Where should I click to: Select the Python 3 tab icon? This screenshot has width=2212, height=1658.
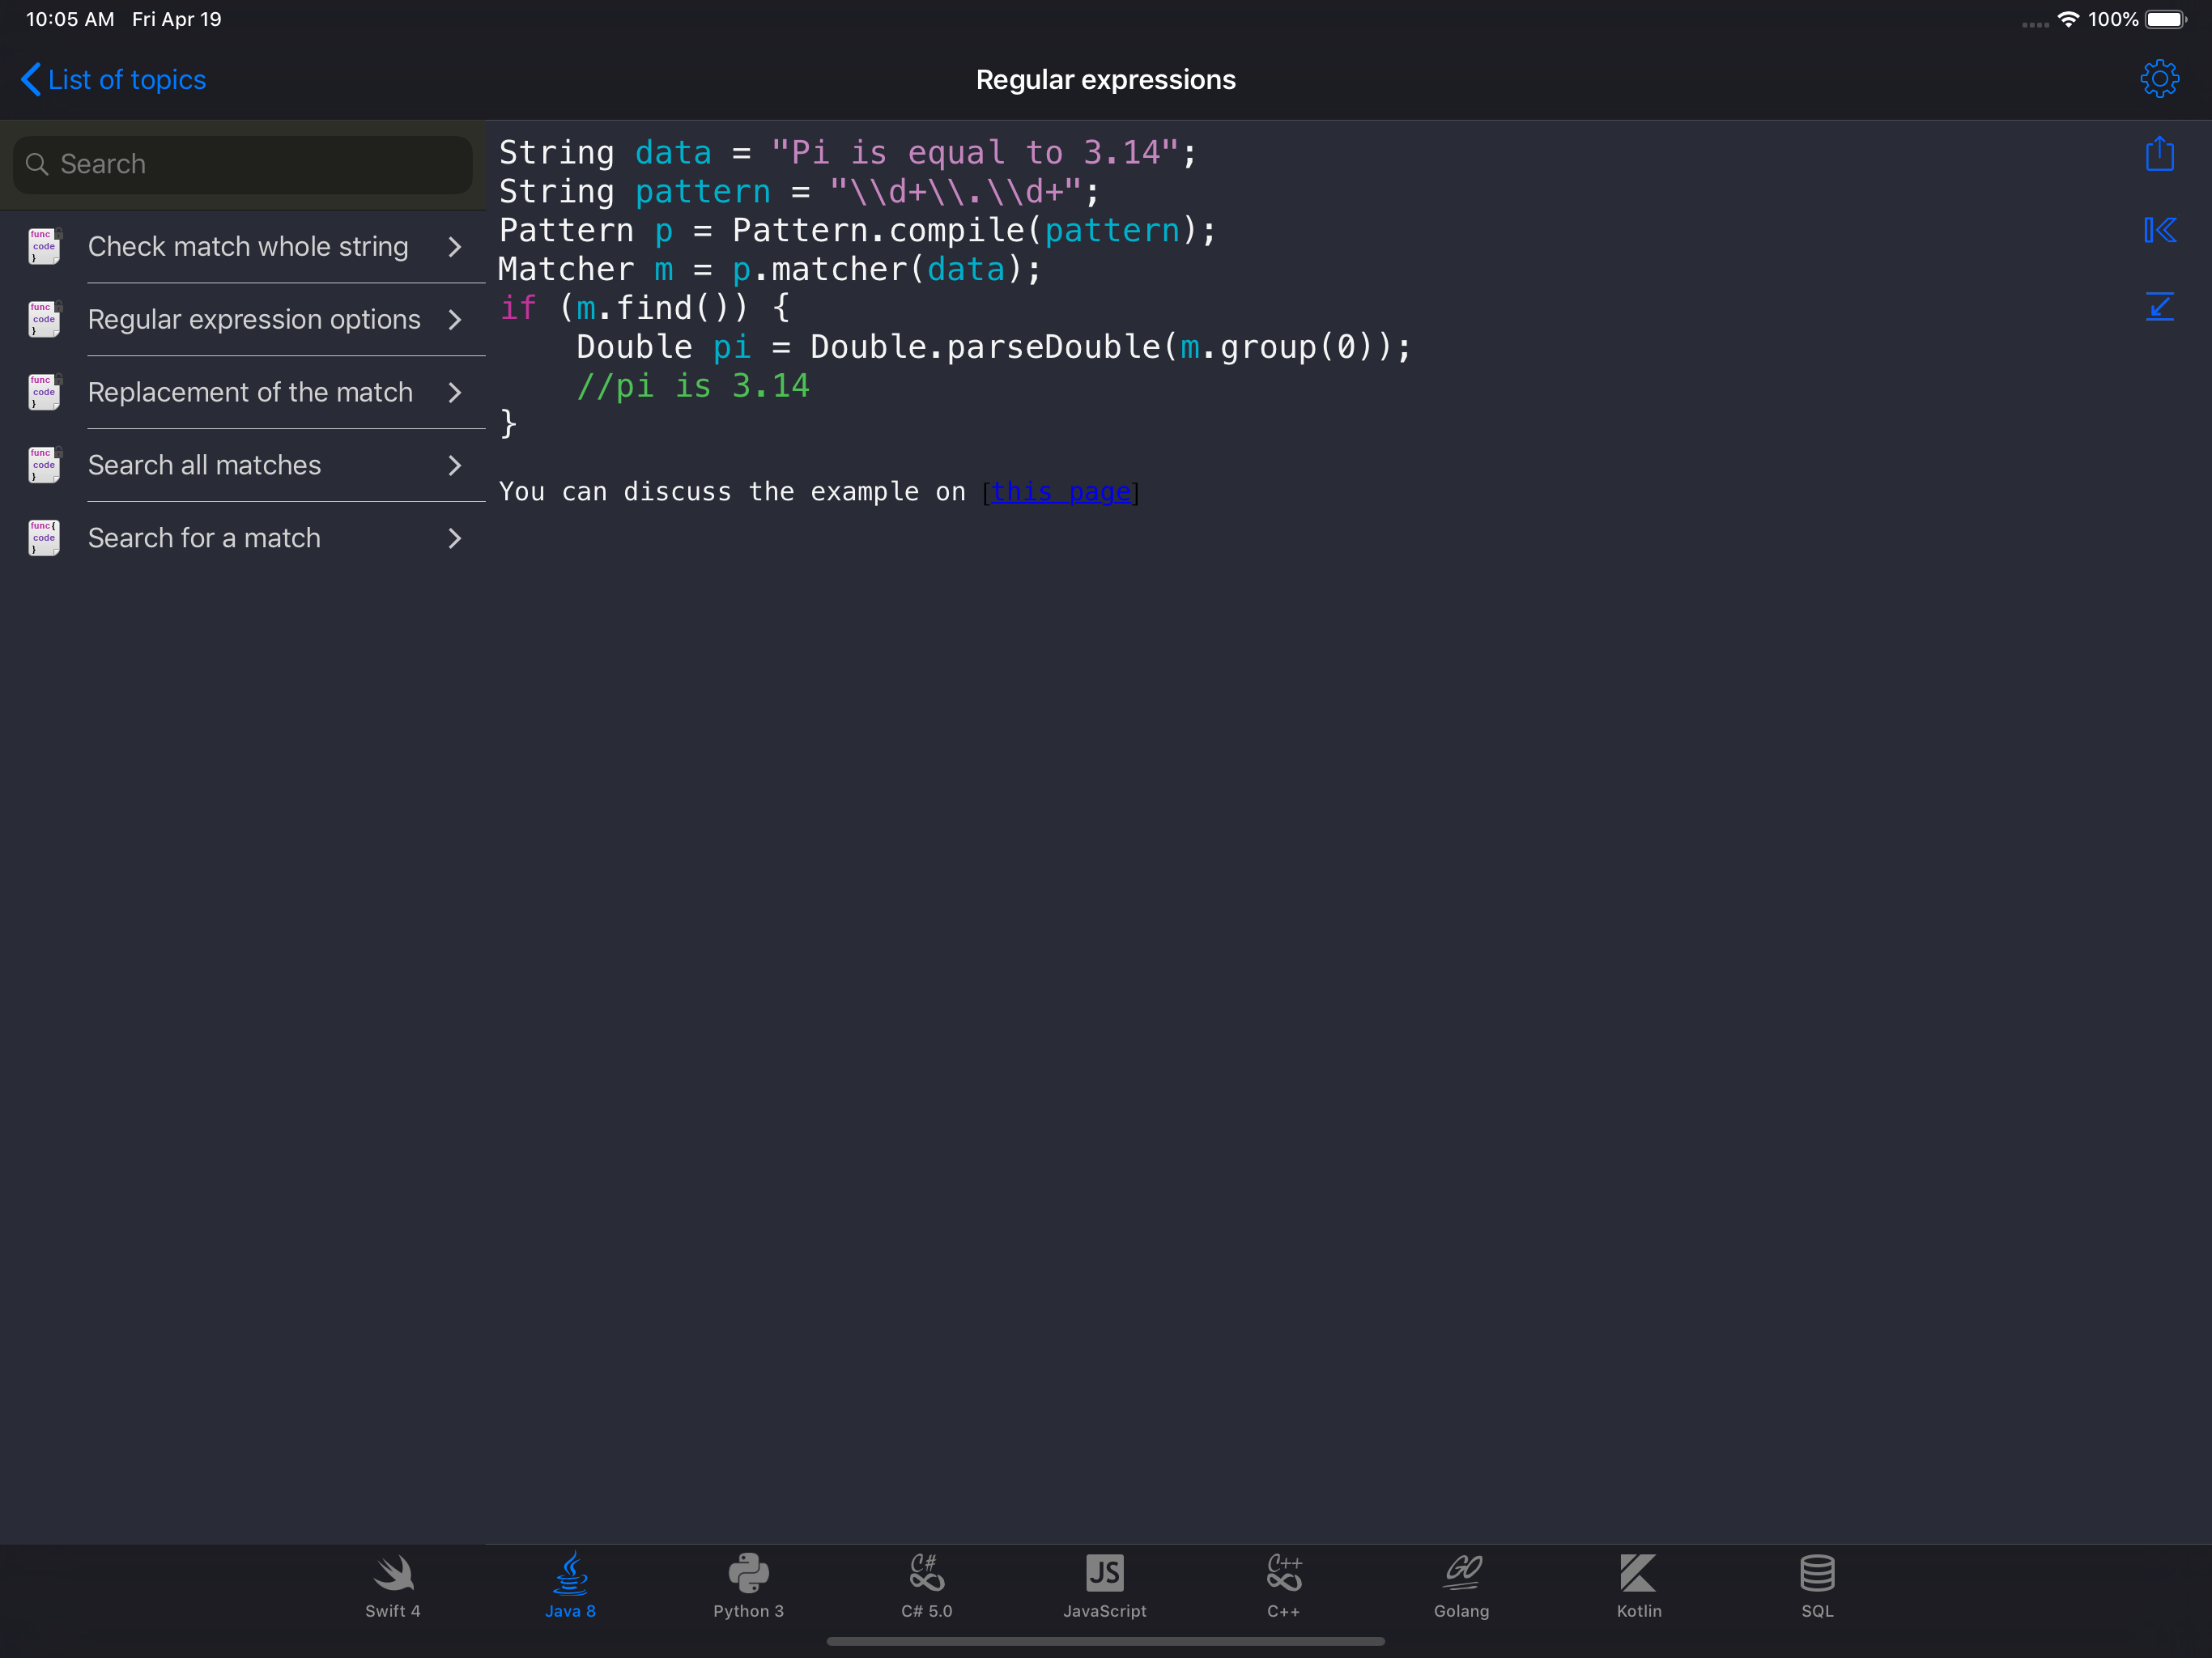click(x=748, y=1585)
